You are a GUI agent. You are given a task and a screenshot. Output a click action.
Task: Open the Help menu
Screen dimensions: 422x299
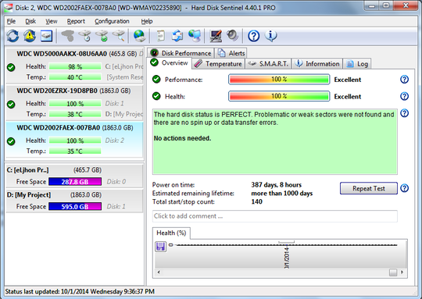(x=147, y=21)
